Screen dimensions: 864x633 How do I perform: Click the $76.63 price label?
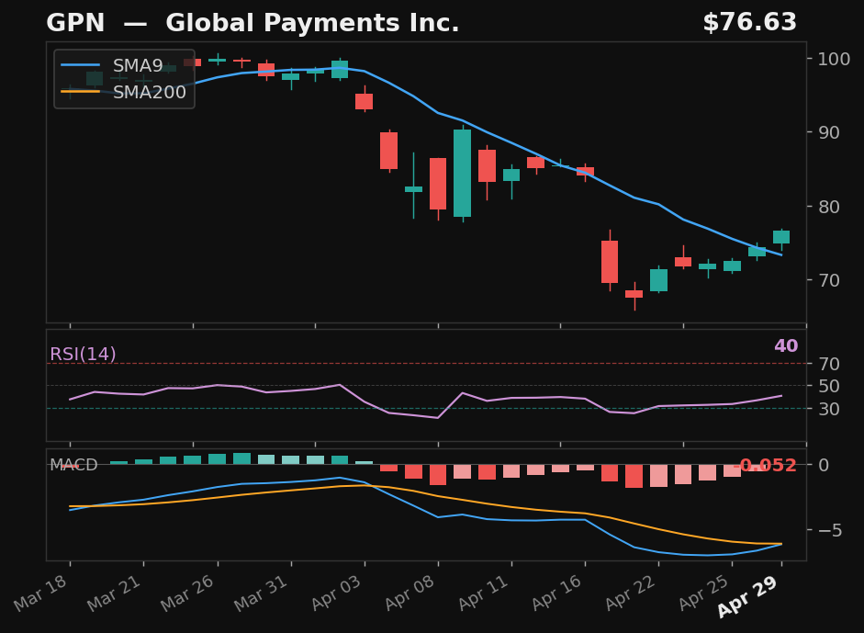click(x=750, y=23)
